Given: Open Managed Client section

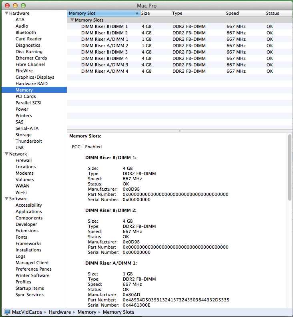Looking at the screenshot, I should tap(32, 263).
